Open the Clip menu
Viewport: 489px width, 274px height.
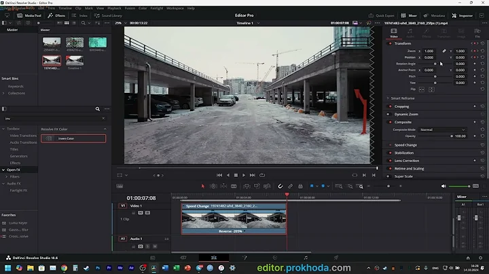pyautogui.click(x=78, y=8)
